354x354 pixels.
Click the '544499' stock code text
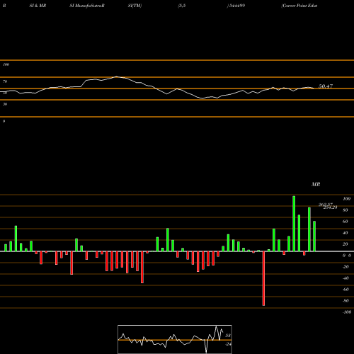(236, 6)
